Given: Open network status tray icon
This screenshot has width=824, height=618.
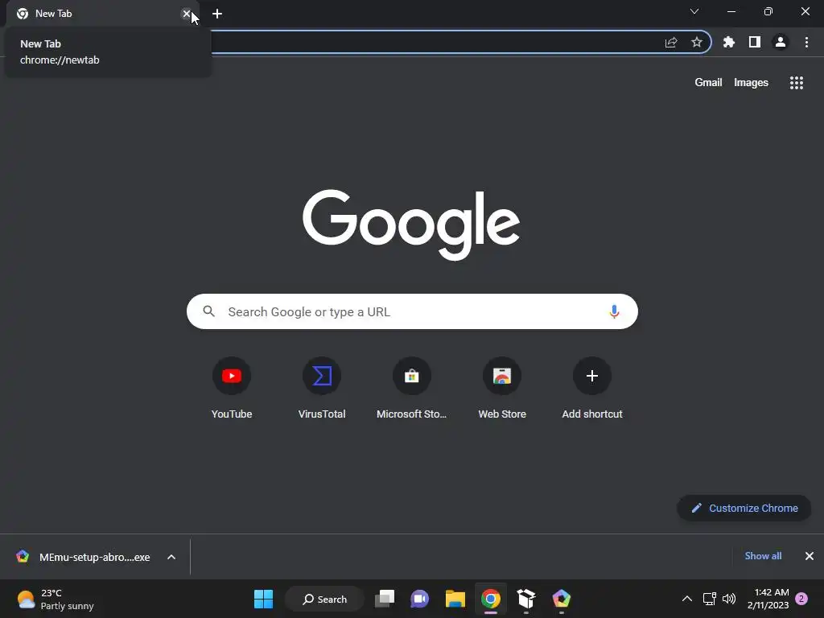Looking at the screenshot, I should coord(710,599).
